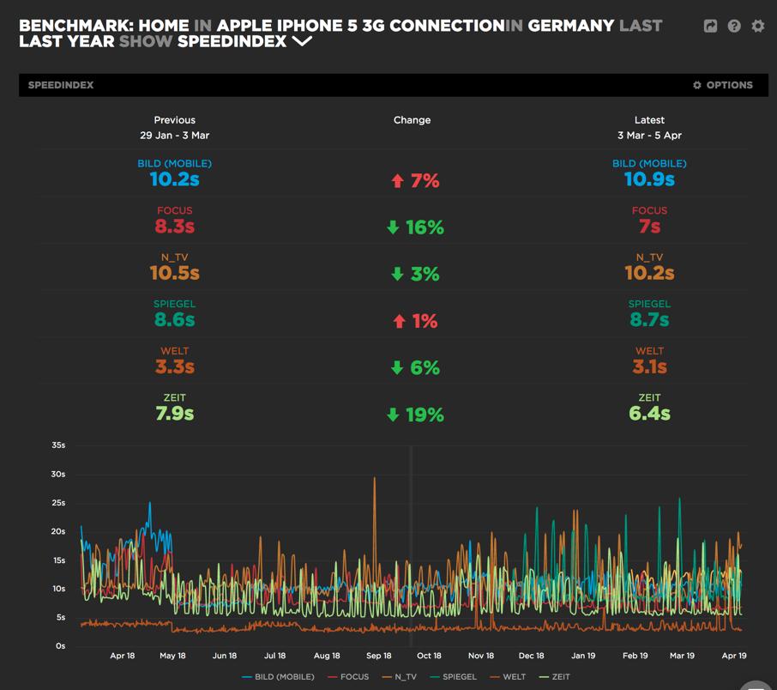Click the red up arrow next to 1%
Image resolution: width=777 pixels, height=690 pixels.
pos(400,321)
